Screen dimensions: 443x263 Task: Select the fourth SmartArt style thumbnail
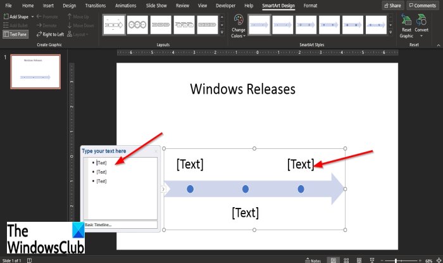(x=330, y=25)
